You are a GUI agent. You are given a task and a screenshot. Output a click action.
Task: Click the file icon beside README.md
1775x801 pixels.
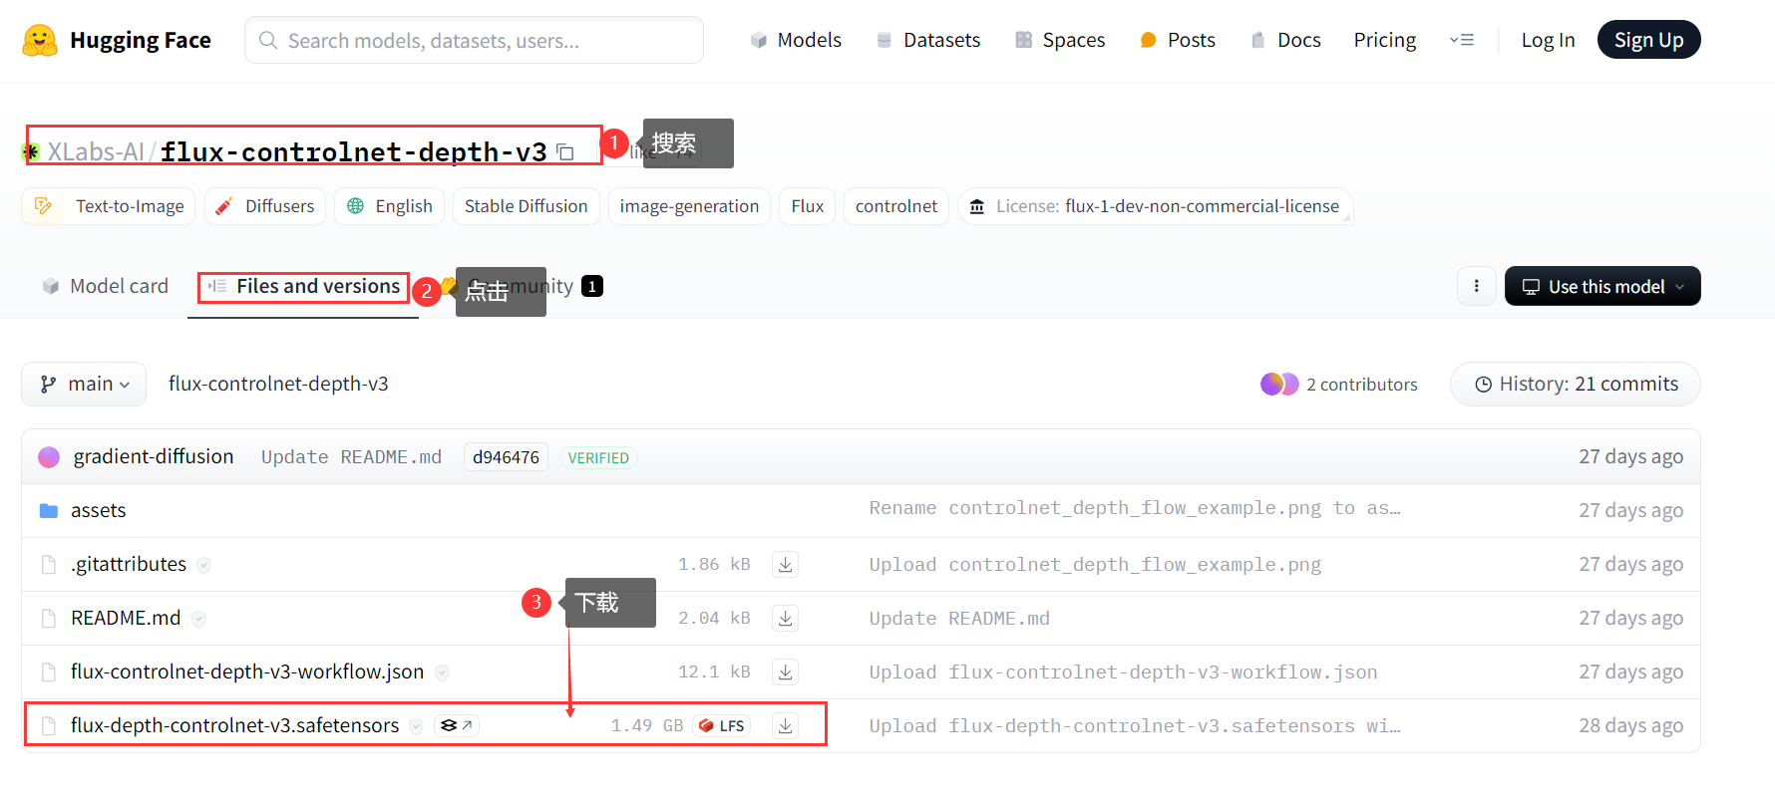pos(48,619)
